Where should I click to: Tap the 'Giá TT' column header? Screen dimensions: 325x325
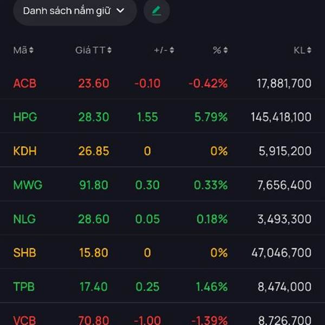(90, 50)
